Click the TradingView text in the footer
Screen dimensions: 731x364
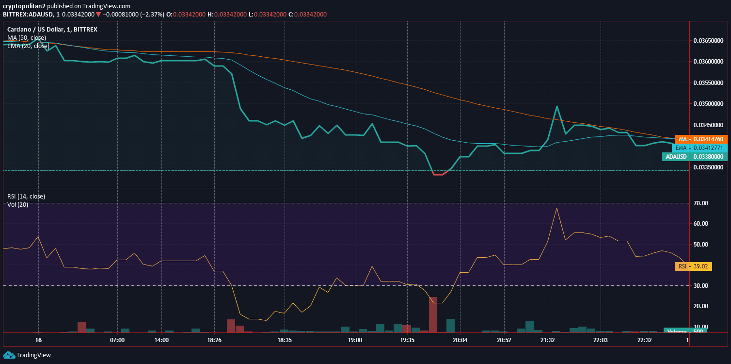pos(33,355)
